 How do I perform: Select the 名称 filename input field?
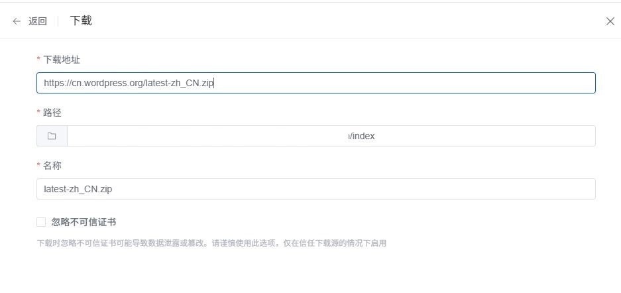tap(316, 189)
